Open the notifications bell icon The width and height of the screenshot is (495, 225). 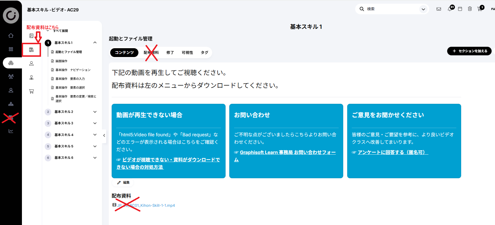tap(449, 9)
